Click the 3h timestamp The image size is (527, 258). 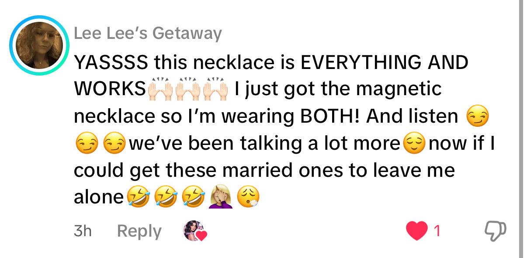pos(83,230)
